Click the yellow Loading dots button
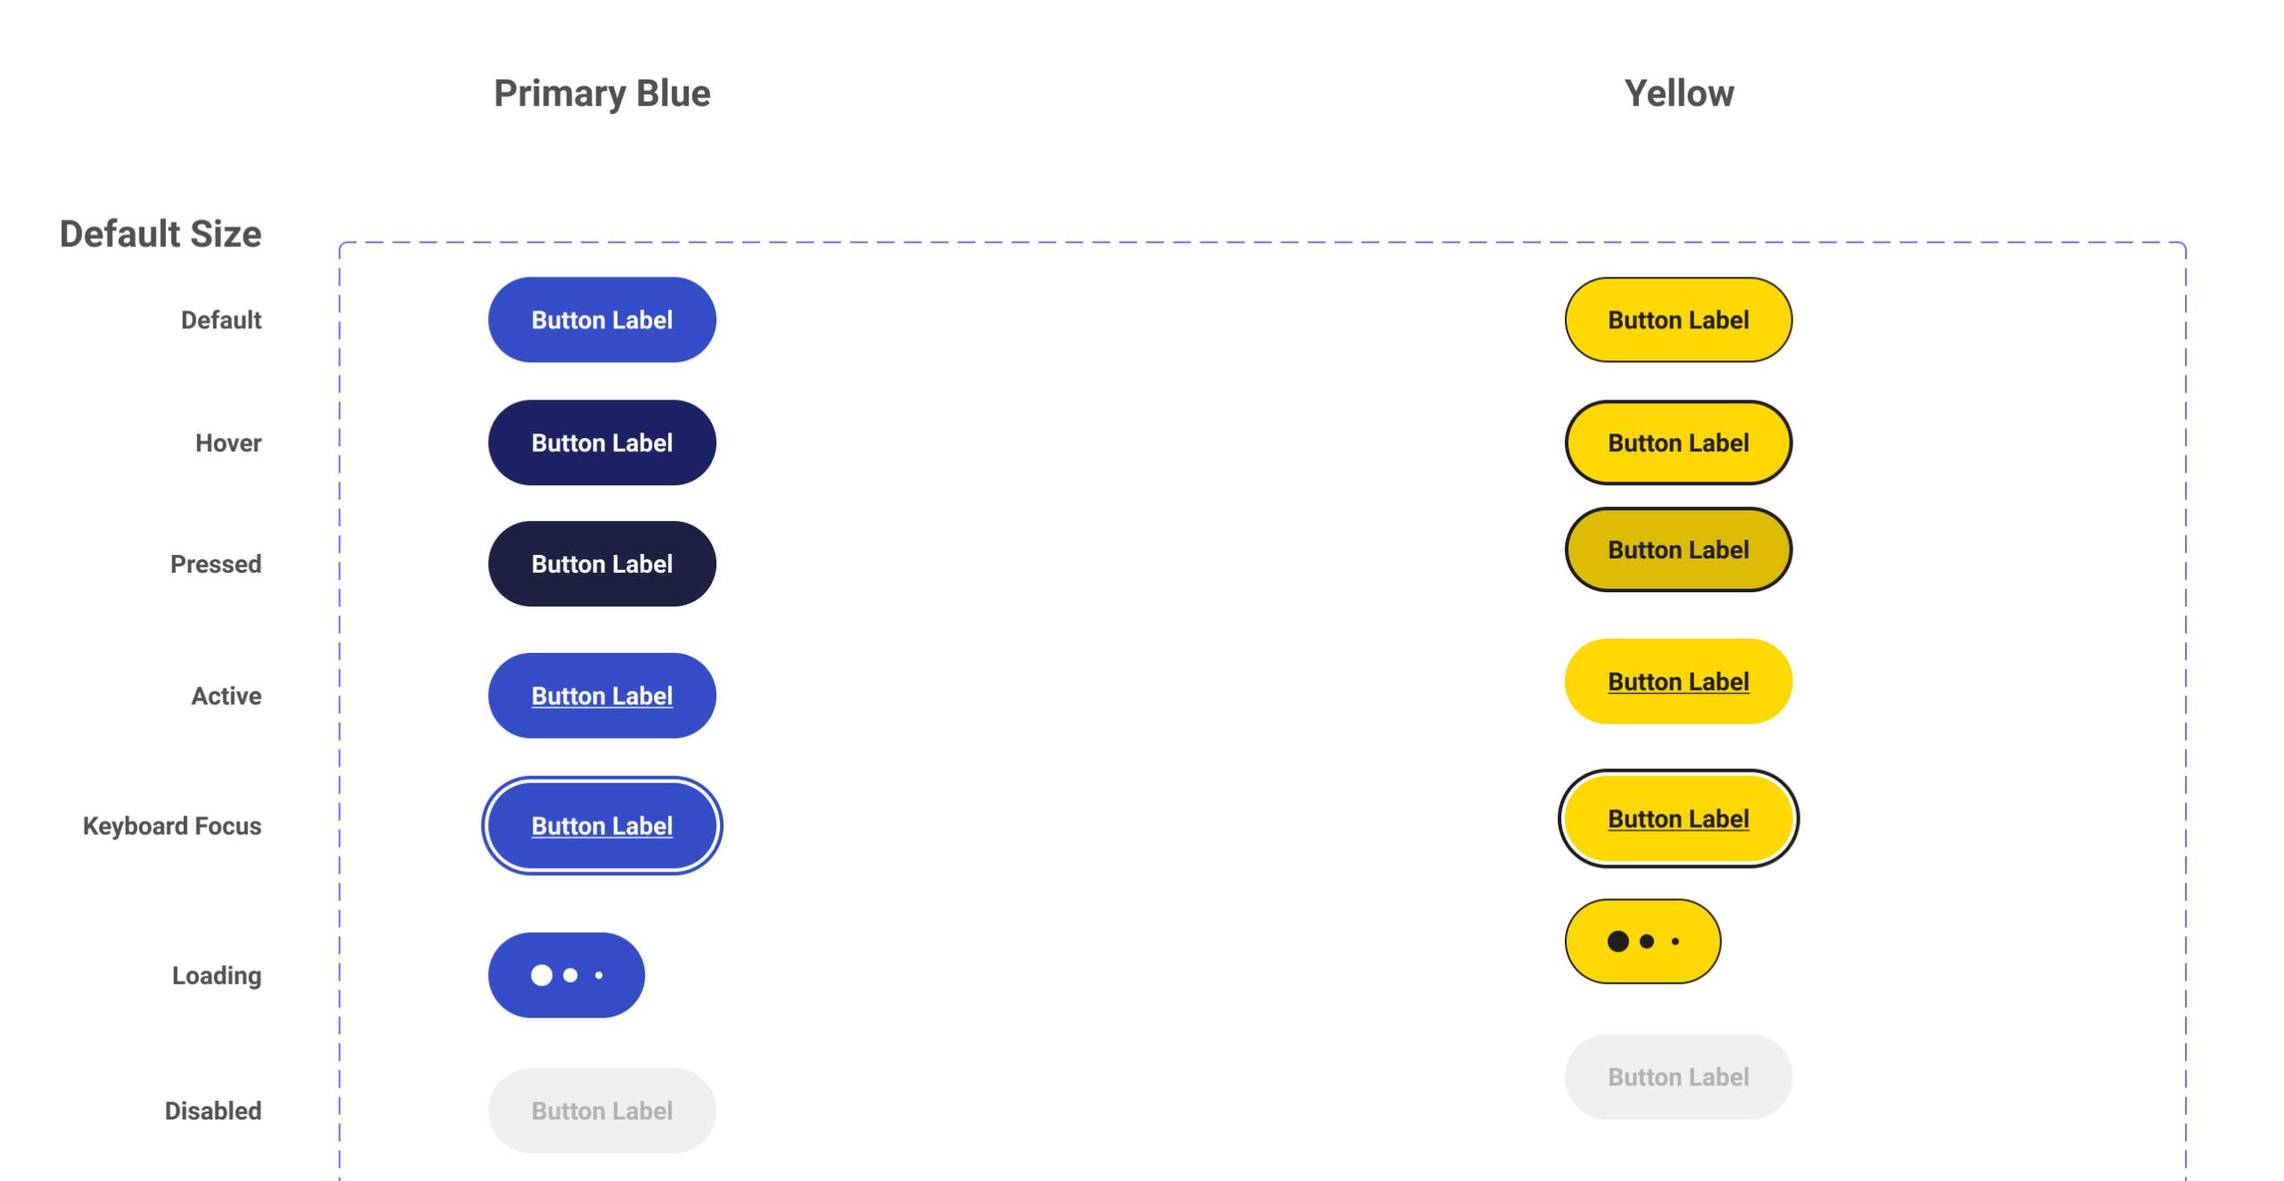 (x=1642, y=941)
